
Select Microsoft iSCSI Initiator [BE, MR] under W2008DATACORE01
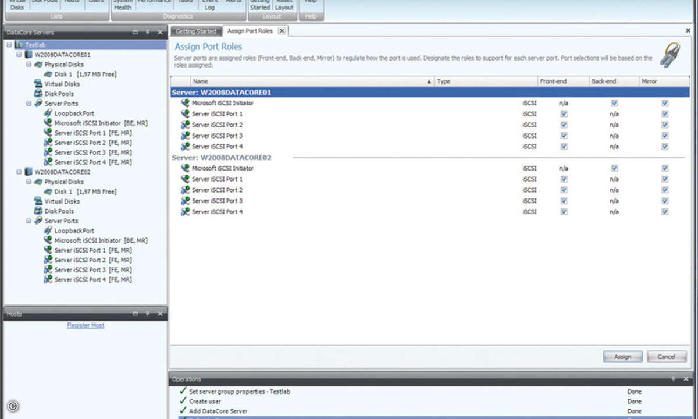click(x=101, y=123)
